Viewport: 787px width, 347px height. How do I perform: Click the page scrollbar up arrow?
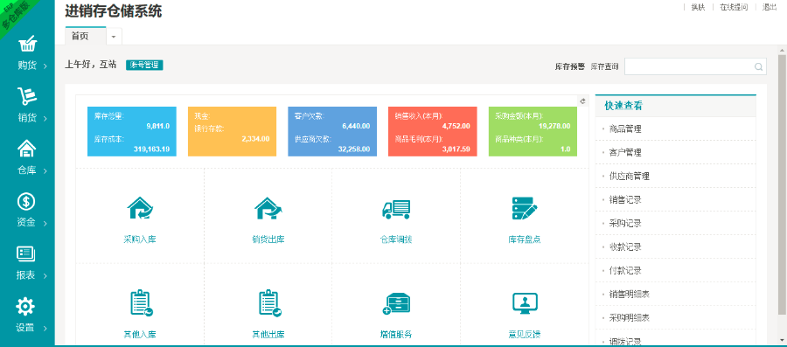tap(783, 50)
